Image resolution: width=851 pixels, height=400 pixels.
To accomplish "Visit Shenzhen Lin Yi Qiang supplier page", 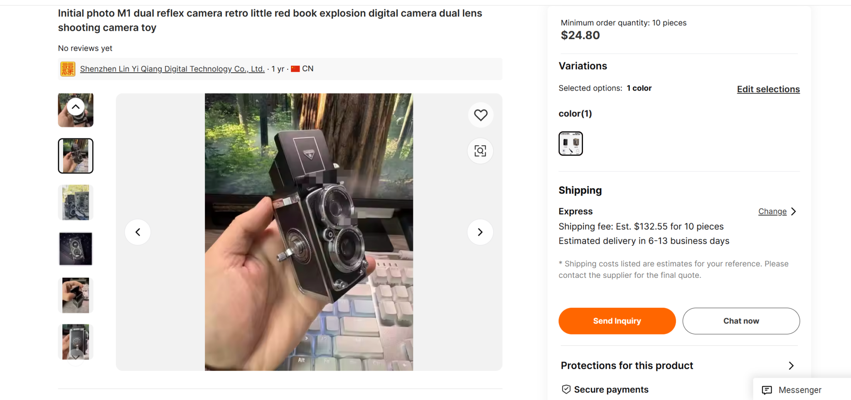I will click(173, 69).
